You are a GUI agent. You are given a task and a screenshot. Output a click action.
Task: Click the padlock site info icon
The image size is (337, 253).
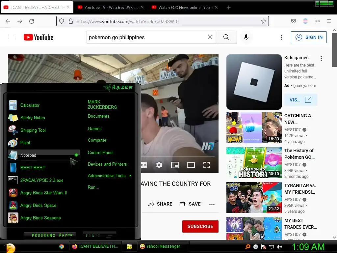tap(71, 21)
